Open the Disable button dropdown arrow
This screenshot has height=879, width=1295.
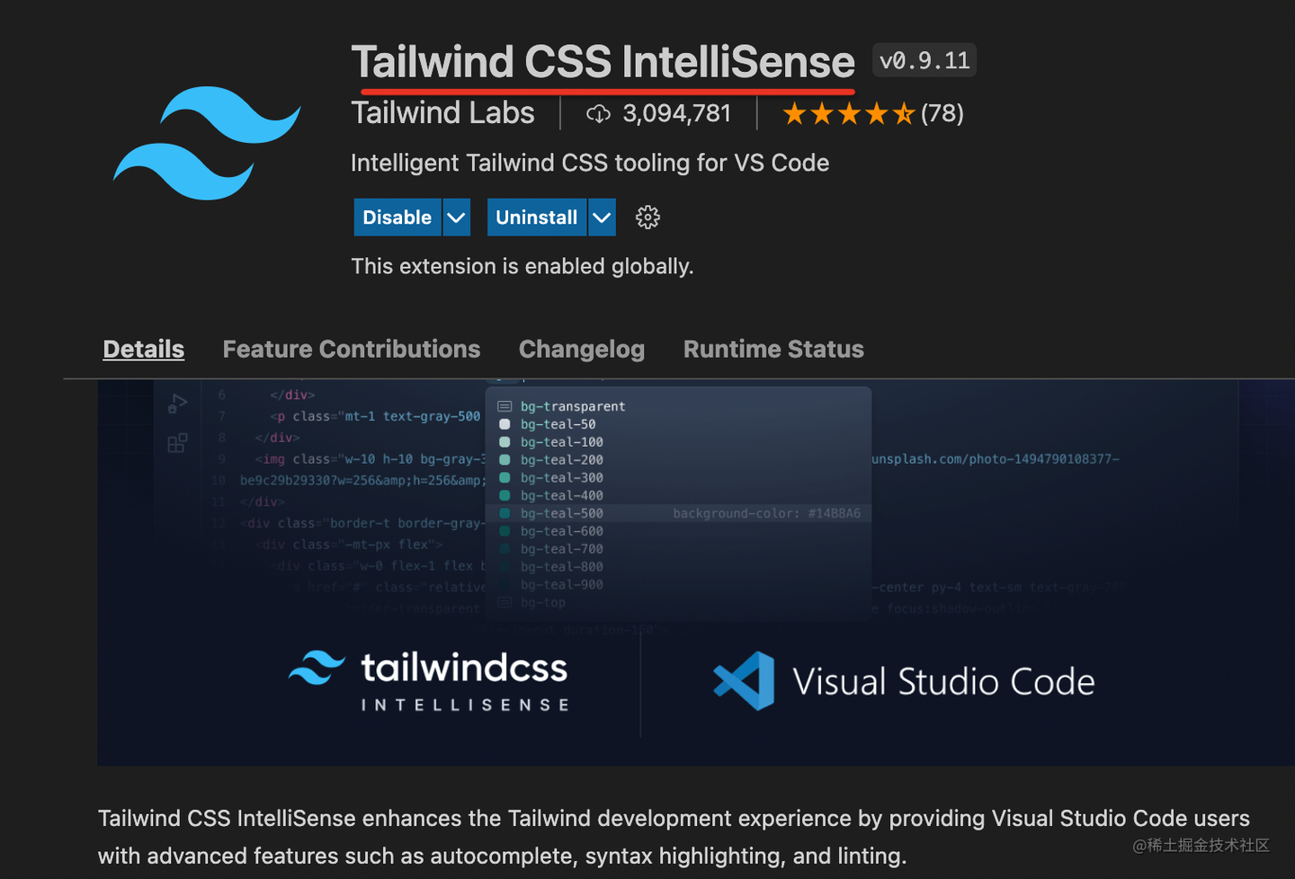(x=456, y=217)
